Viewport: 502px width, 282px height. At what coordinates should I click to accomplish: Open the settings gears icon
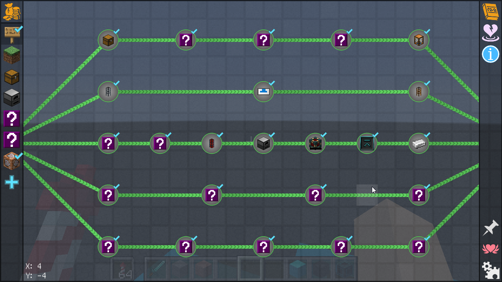[490, 270]
